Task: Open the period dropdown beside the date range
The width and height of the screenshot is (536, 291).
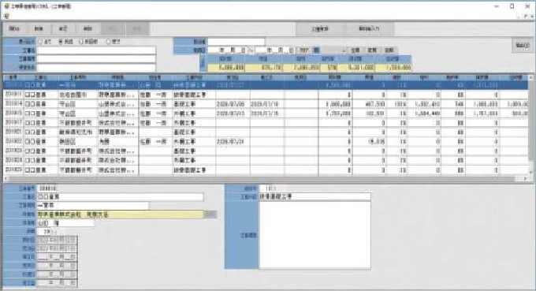Action: click(334, 50)
